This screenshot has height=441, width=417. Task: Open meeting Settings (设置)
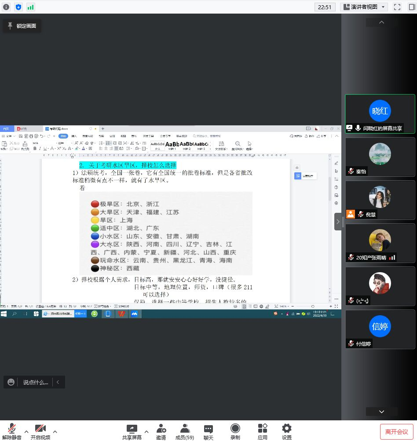pos(287,431)
